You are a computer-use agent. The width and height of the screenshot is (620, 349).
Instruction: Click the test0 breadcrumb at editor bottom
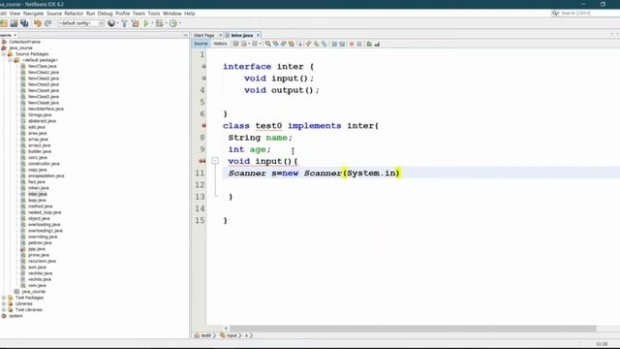click(x=206, y=335)
